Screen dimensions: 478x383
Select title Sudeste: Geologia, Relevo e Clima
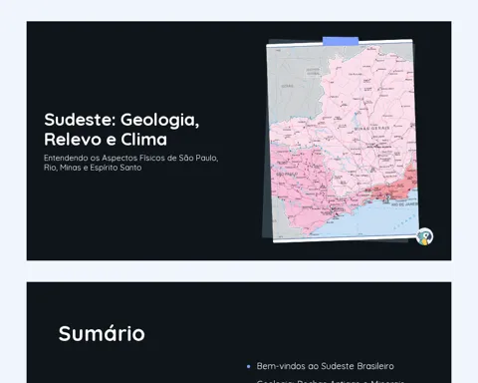click(x=121, y=130)
